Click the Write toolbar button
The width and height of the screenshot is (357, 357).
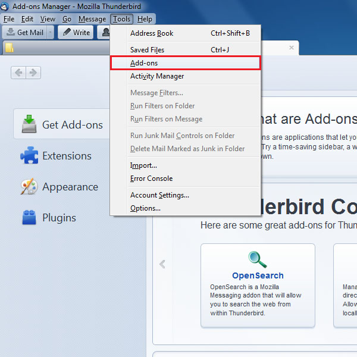coord(76,32)
